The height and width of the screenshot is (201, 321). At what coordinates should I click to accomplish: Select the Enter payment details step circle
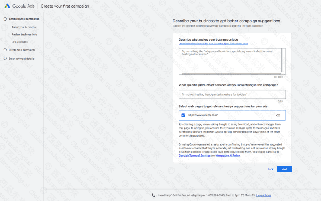click(5, 59)
